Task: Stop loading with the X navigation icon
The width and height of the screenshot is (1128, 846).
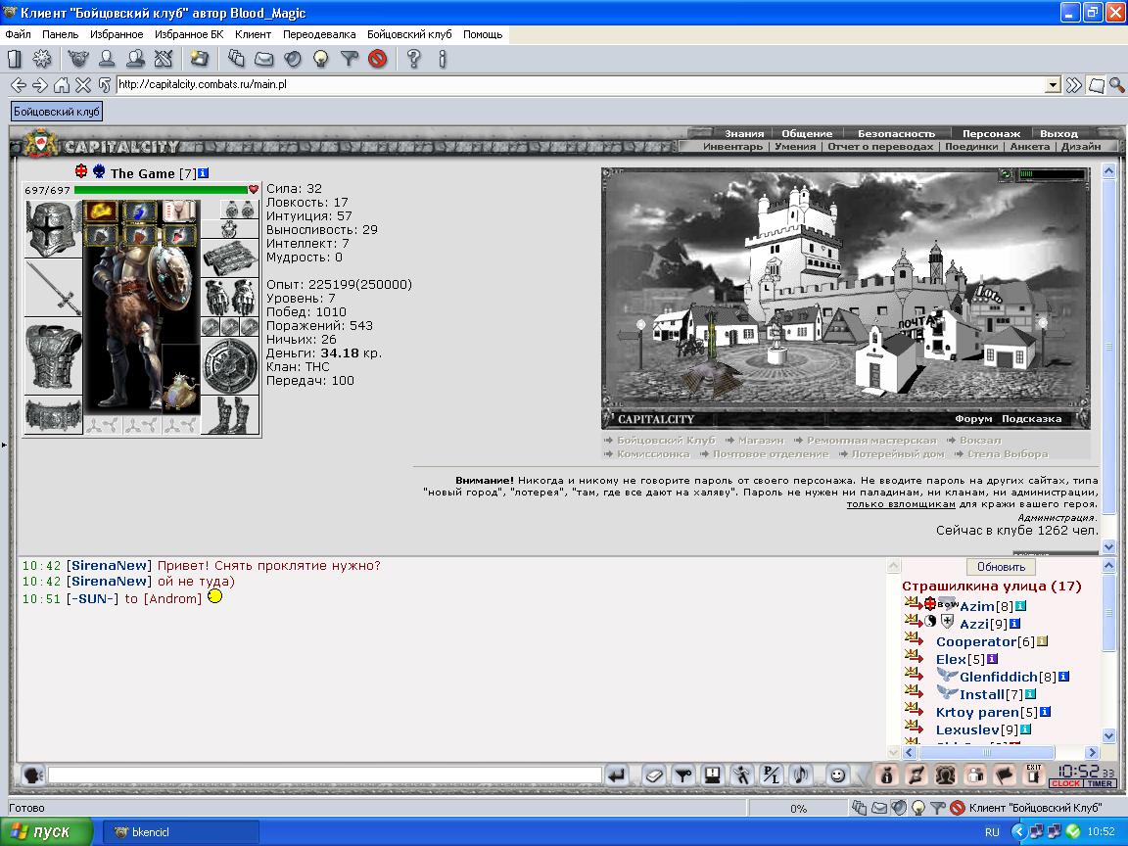Action: [83, 85]
